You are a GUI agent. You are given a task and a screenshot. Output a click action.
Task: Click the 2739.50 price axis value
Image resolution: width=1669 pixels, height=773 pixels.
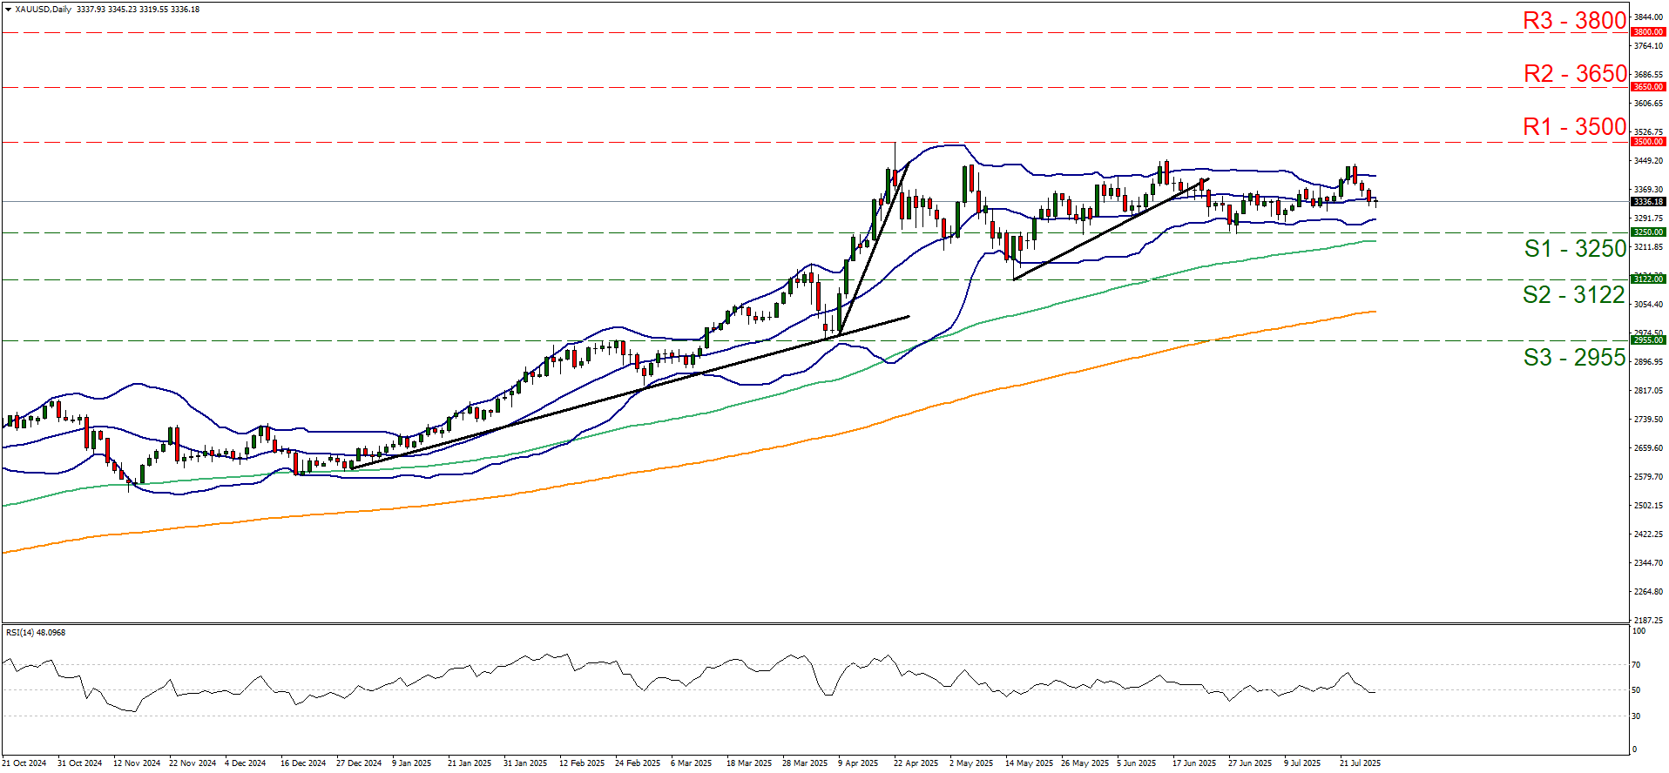coord(1647,420)
